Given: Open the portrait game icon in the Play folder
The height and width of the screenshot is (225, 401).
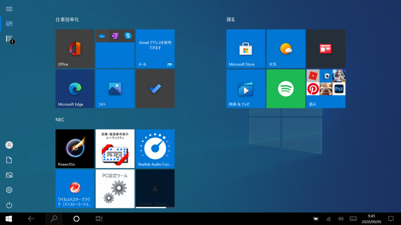Looking at the screenshot, I should [339, 76].
